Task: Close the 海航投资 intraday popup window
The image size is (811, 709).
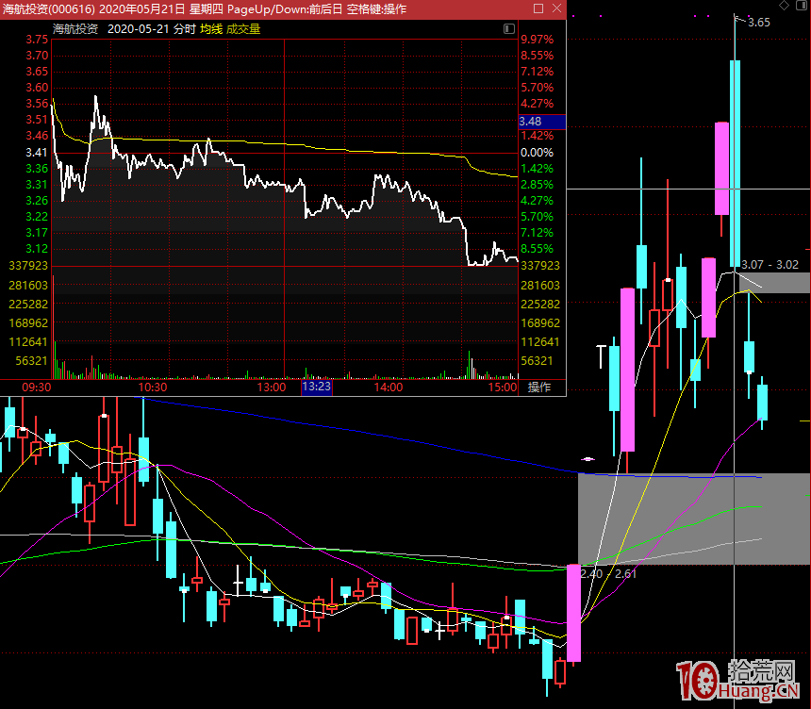Action: [x=555, y=8]
